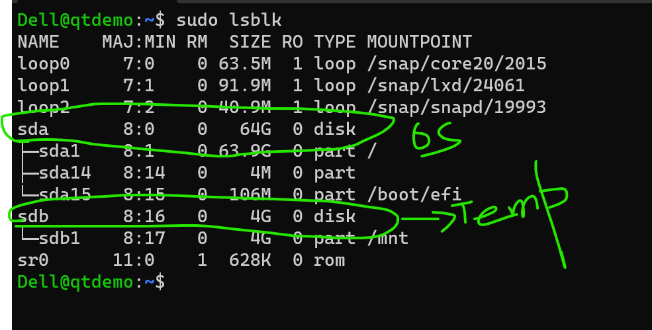Click the loop0 device name
The width and height of the screenshot is (652, 330).
tap(44, 63)
